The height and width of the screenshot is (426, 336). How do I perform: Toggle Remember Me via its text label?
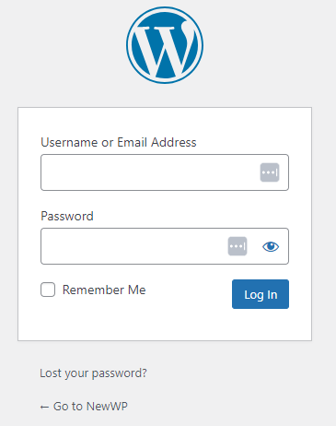104,290
